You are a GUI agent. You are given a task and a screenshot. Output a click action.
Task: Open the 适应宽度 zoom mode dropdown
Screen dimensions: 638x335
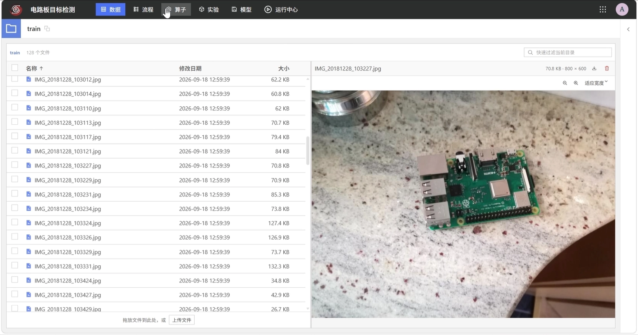tap(596, 83)
